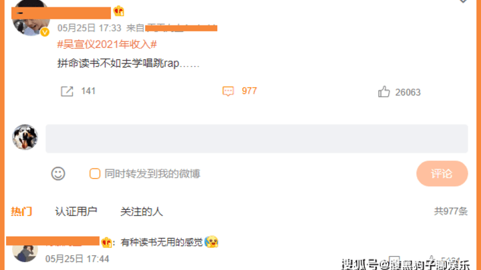Click the orange verified V badge
This screenshot has width=481, height=270.
click(45, 32)
